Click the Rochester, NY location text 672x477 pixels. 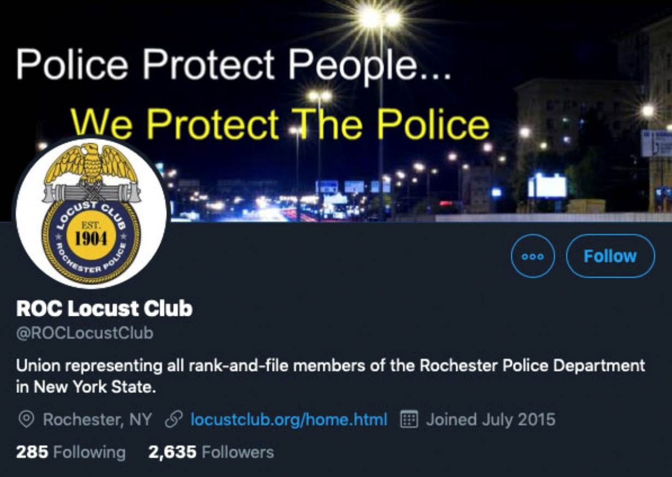(97, 420)
